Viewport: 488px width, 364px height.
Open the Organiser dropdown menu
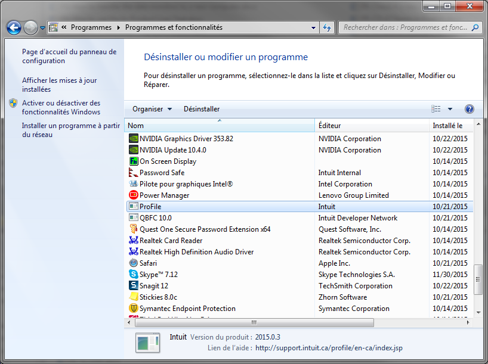pos(152,109)
